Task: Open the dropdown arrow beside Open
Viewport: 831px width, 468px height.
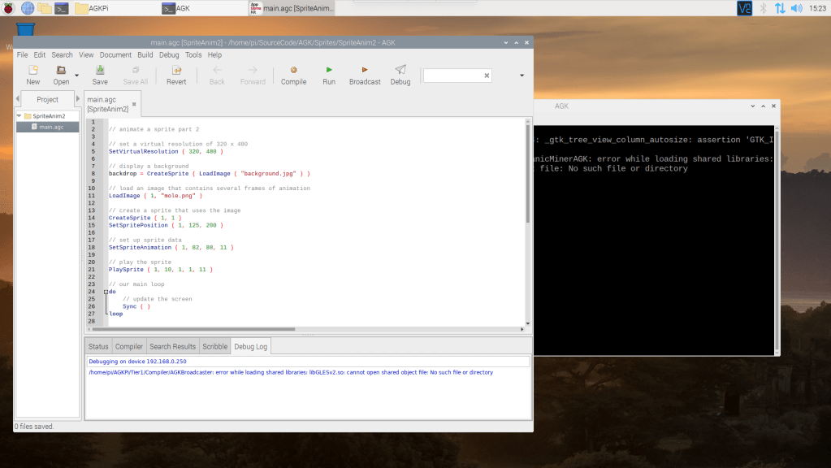Action: (77, 76)
